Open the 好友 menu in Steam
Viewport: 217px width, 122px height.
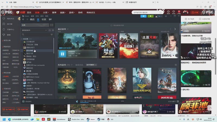click(37, 16)
